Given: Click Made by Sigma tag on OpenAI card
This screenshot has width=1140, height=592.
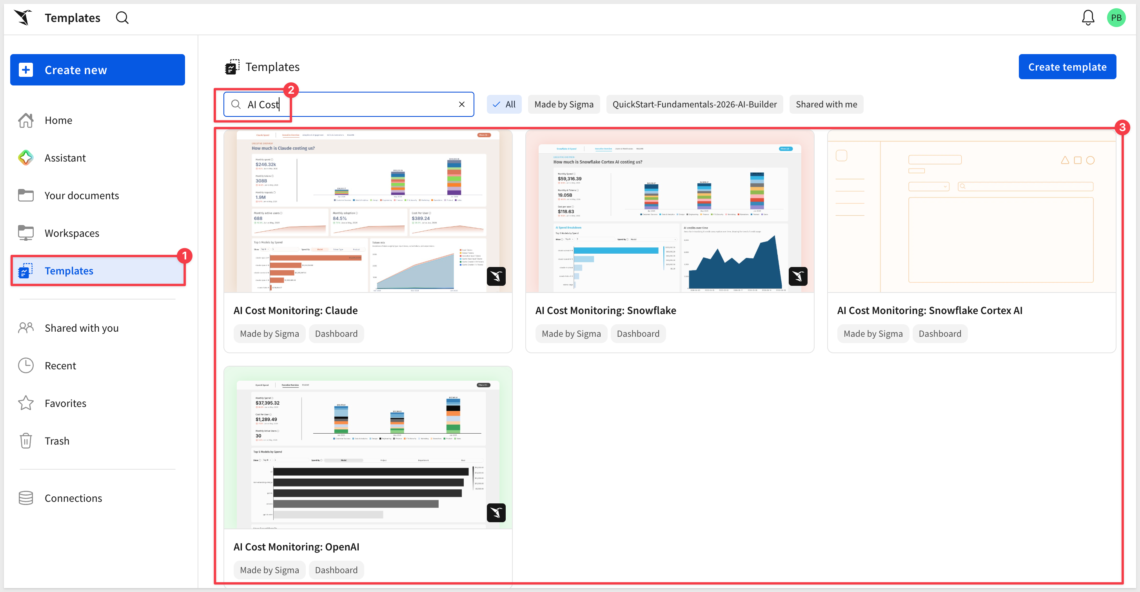Looking at the screenshot, I should (x=269, y=570).
